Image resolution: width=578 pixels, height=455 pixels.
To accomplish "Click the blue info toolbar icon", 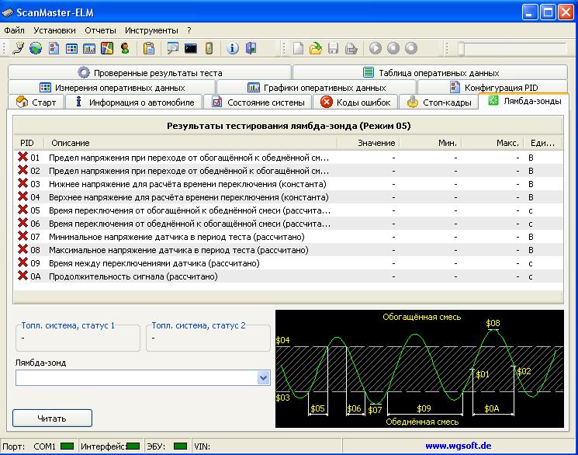I will [x=232, y=48].
